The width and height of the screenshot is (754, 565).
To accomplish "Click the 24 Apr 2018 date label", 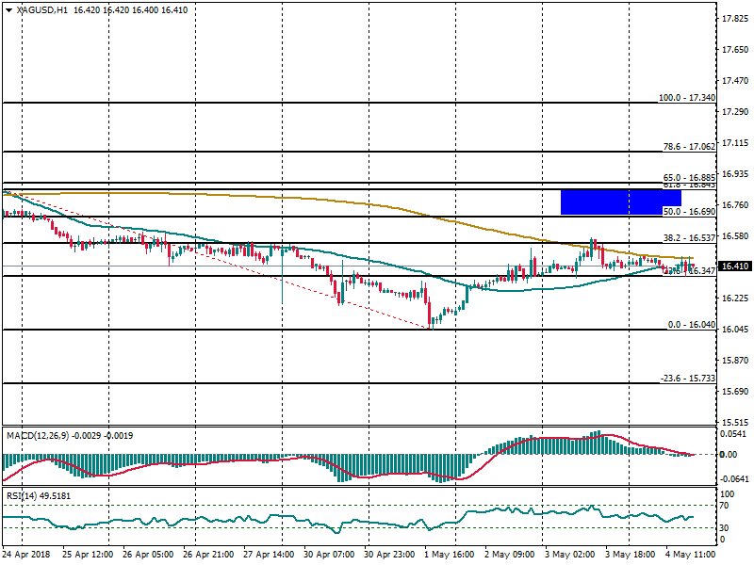I will pos(28,557).
